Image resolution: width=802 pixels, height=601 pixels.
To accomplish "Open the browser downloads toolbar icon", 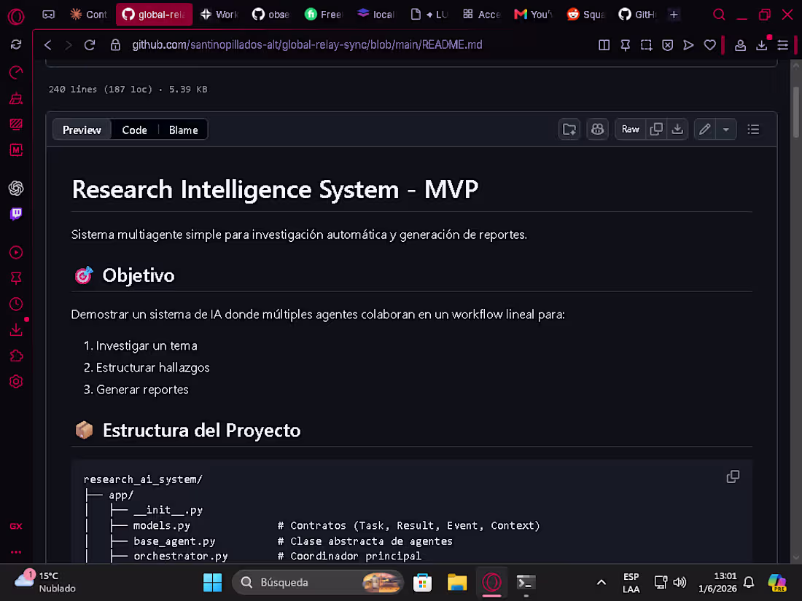I will coord(762,45).
